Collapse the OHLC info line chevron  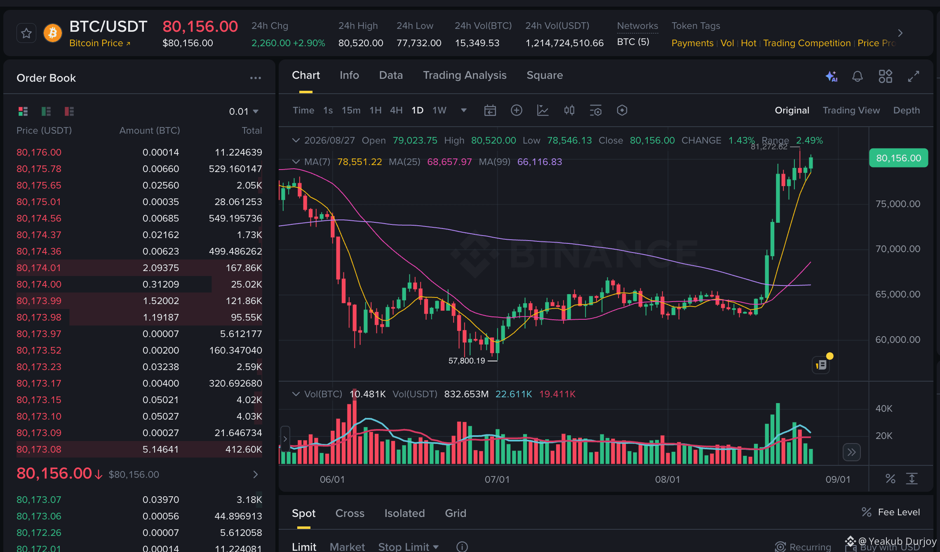coord(296,140)
